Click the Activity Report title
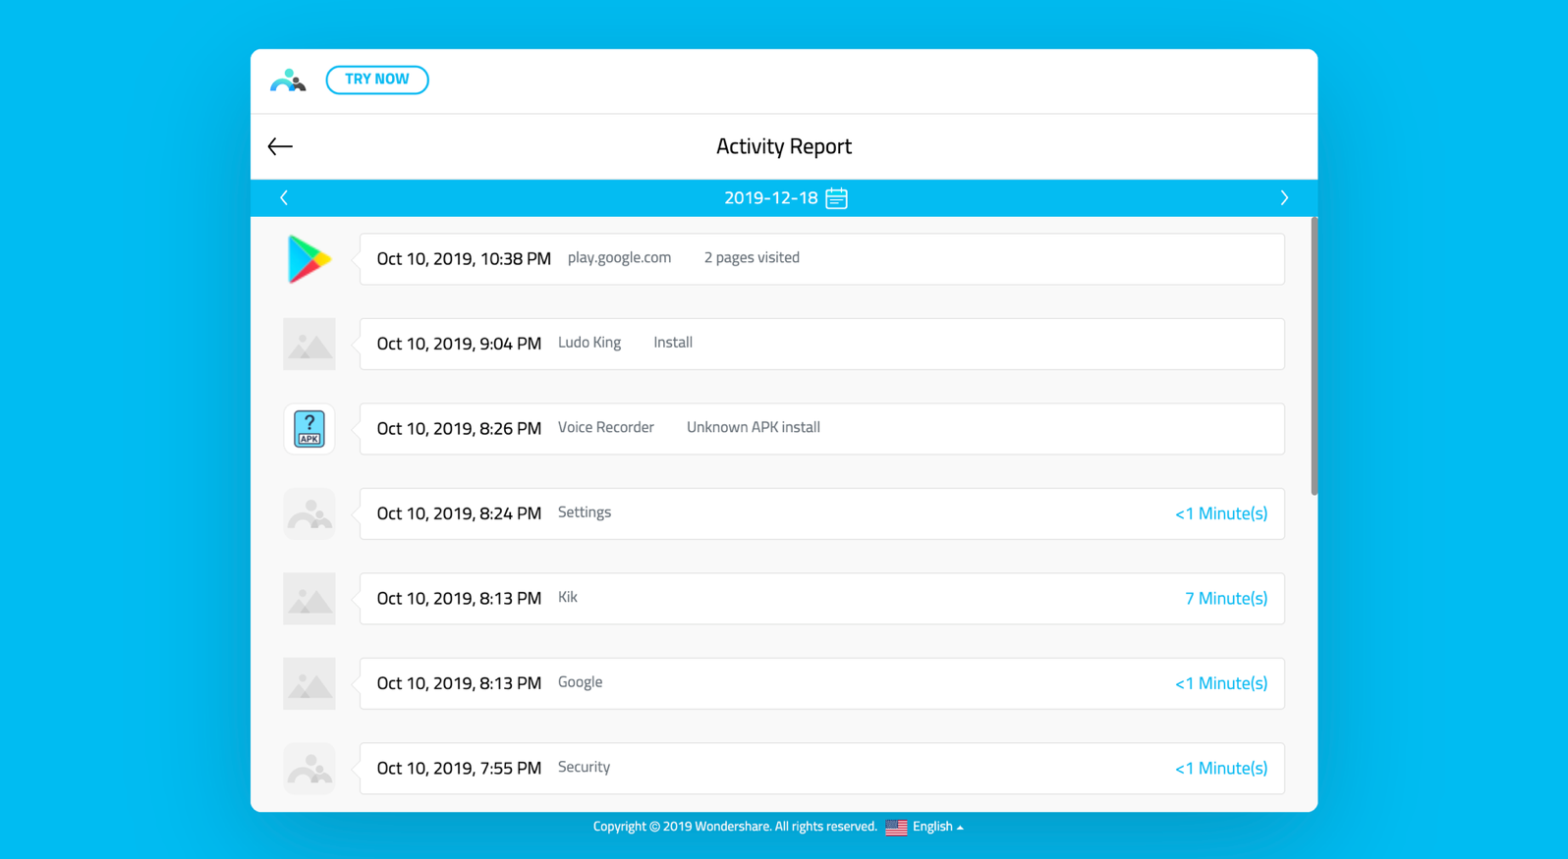The image size is (1568, 859). click(784, 146)
